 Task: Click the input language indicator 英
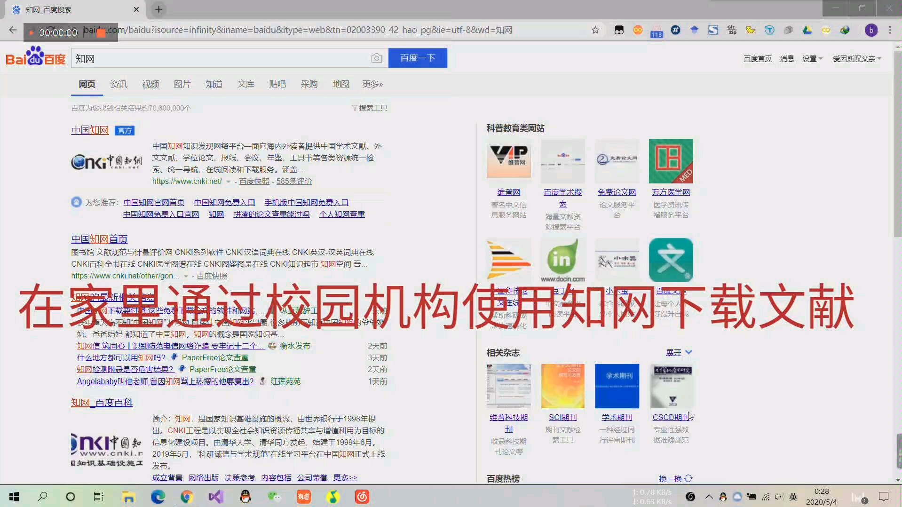[793, 497]
